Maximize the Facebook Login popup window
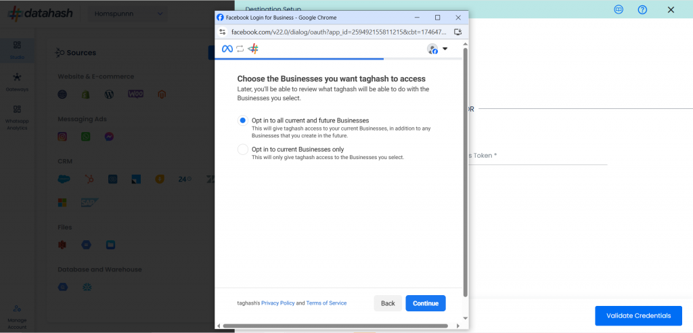This screenshot has height=333, width=693. coord(438,18)
